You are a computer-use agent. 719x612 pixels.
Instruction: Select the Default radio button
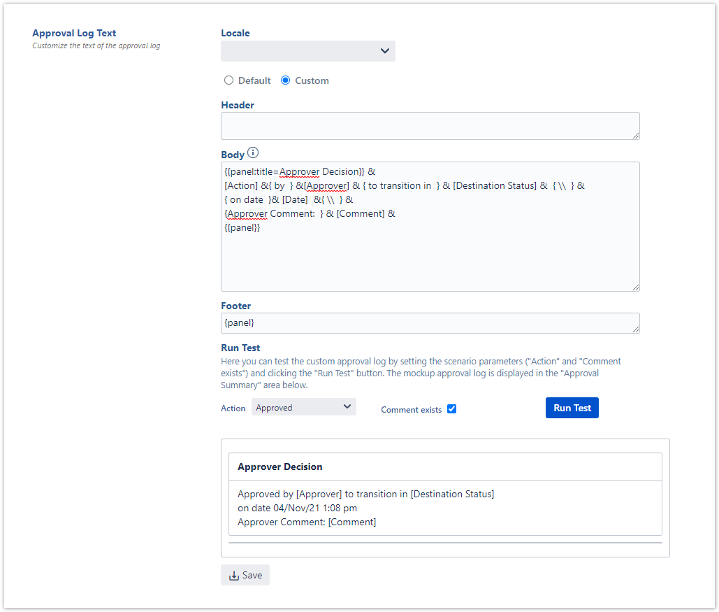pyautogui.click(x=228, y=80)
